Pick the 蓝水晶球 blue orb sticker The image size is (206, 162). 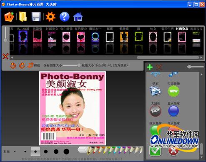(x=173, y=111)
